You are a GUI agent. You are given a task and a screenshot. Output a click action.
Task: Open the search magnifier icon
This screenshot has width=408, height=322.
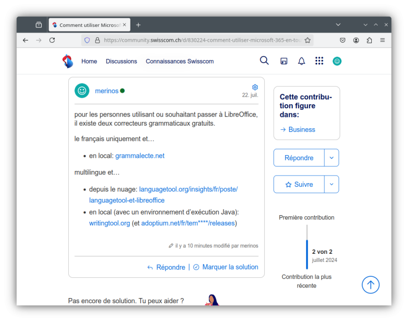click(x=264, y=61)
